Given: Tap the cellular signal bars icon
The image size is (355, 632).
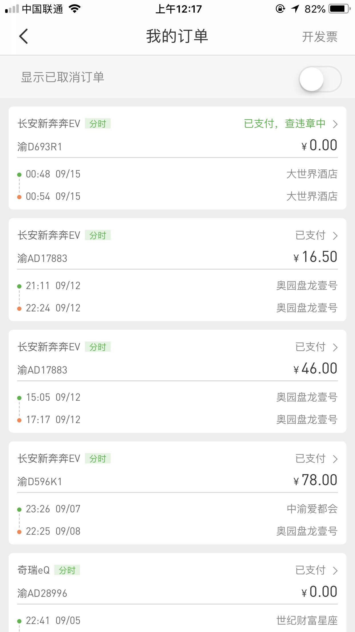Looking at the screenshot, I should [12, 9].
